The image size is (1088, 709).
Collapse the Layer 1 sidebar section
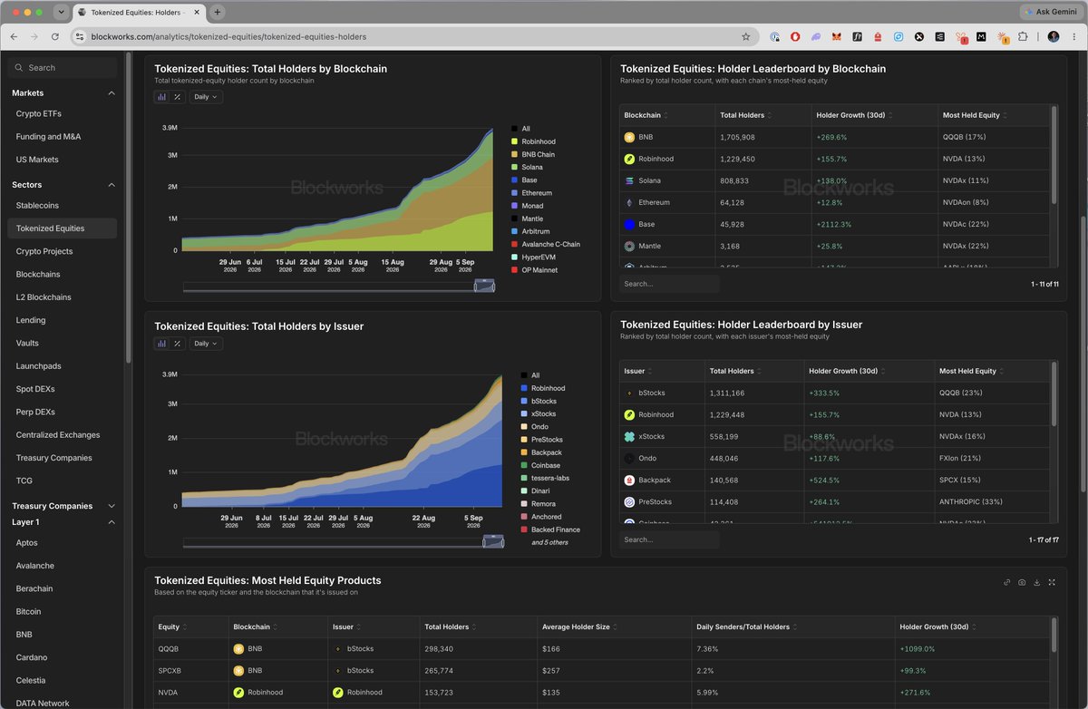coord(112,522)
